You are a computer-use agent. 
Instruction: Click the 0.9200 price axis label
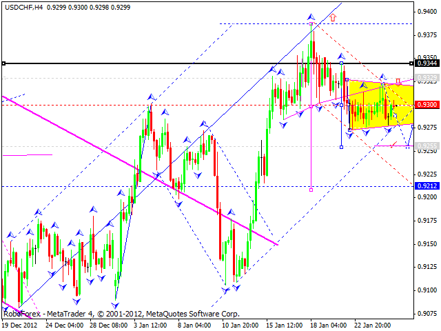point(427,197)
